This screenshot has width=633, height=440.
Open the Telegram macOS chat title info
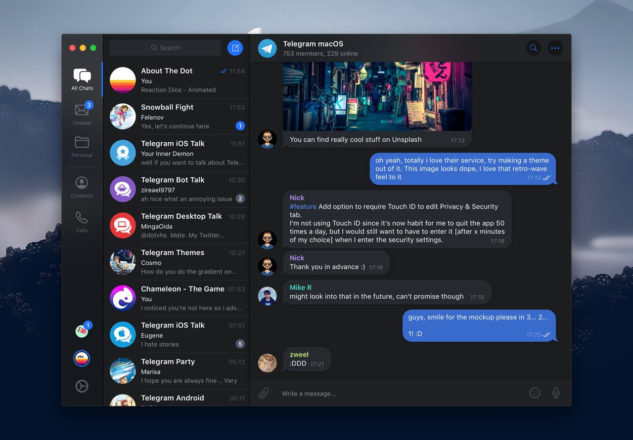(x=313, y=44)
